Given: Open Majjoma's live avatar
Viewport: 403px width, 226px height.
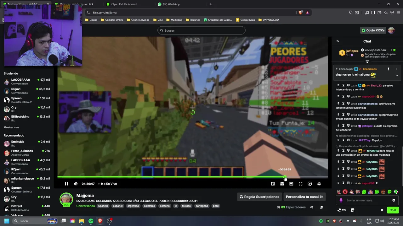Looking at the screenshot, I should tap(66, 200).
